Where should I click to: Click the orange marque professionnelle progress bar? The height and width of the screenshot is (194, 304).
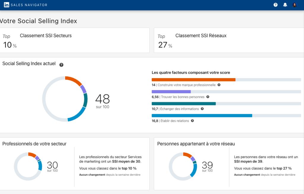[x=193, y=80]
